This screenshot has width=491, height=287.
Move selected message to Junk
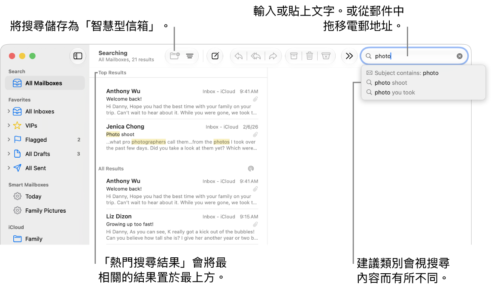[x=326, y=56]
